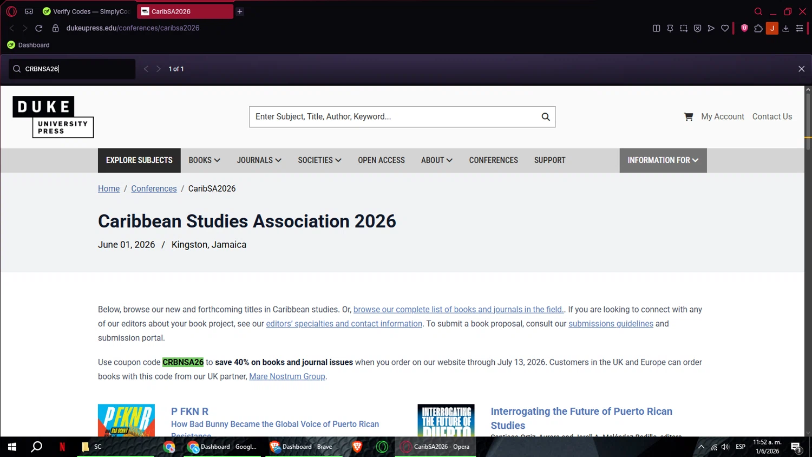
Task: Reload the current page
Action: (x=39, y=28)
